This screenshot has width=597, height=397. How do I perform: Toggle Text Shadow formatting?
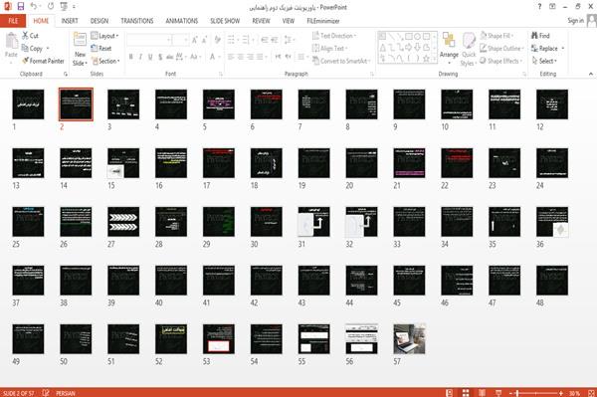pos(160,57)
